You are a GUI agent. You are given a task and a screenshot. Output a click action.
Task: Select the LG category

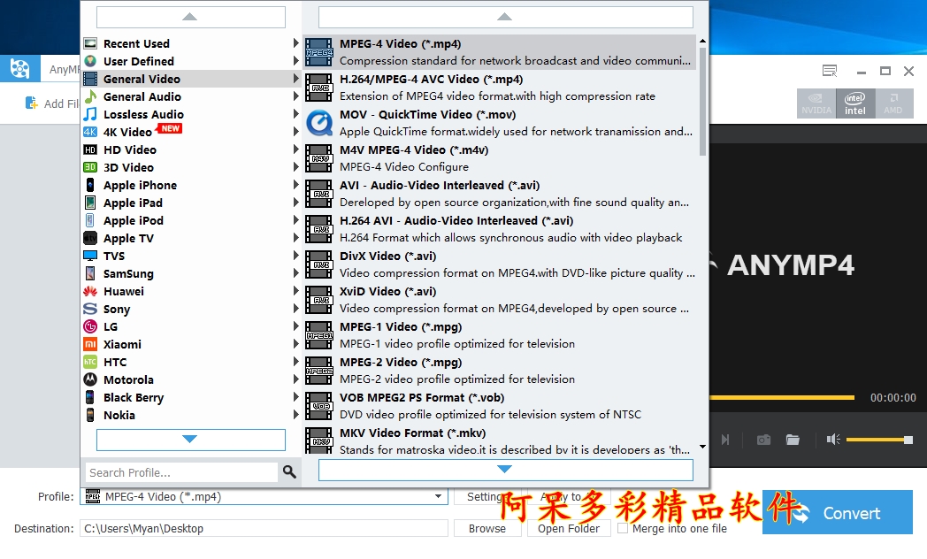(x=191, y=326)
